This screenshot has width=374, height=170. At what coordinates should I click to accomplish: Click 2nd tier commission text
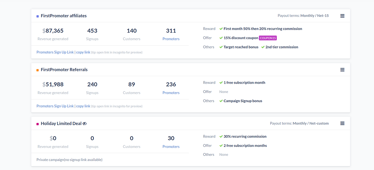tap(282, 47)
